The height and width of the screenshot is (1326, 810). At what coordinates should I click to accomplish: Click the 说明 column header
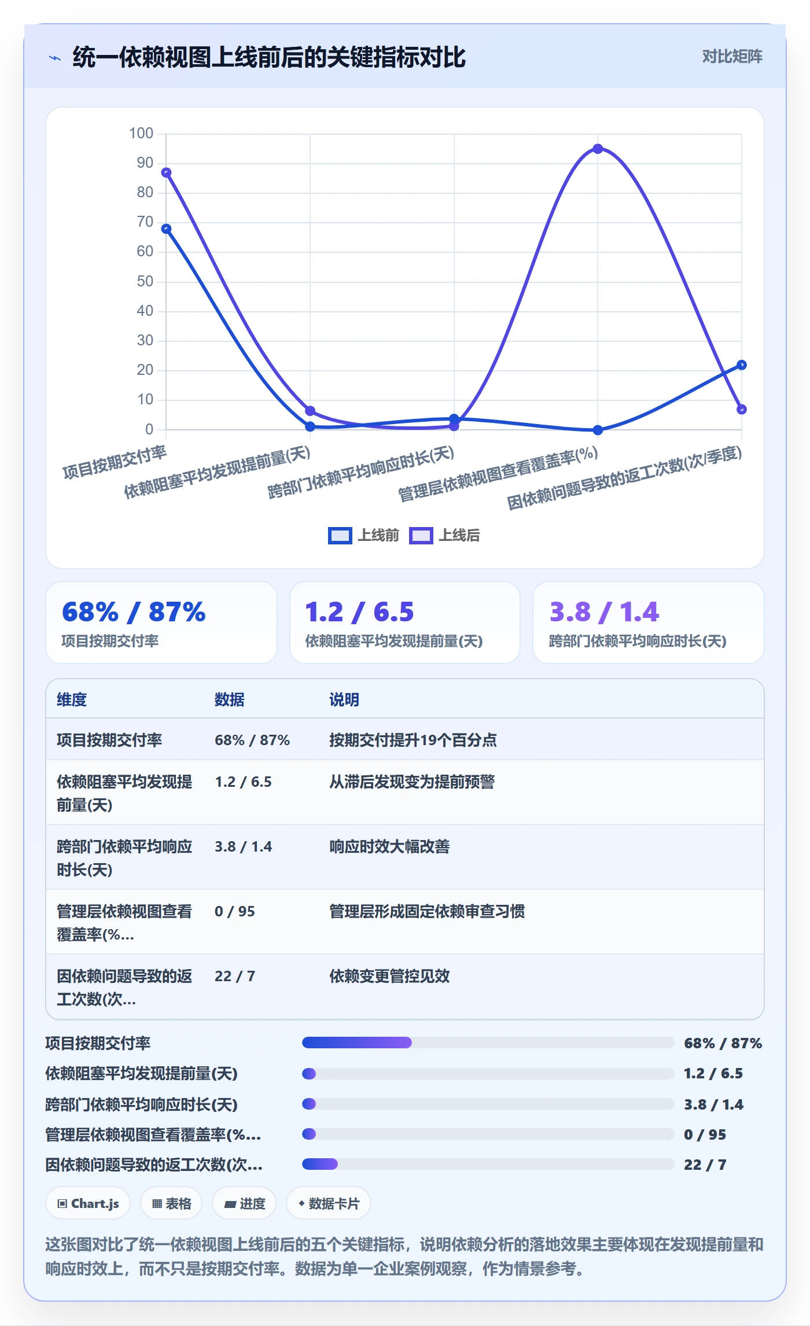[x=344, y=699]
